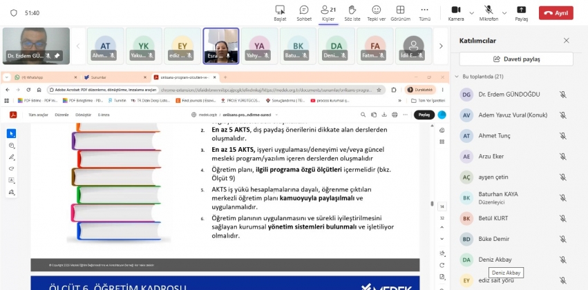Viewport: 588px width, 290px height.
Task: Open the Mikrofon options dropdown arrow
Action: 504,12
